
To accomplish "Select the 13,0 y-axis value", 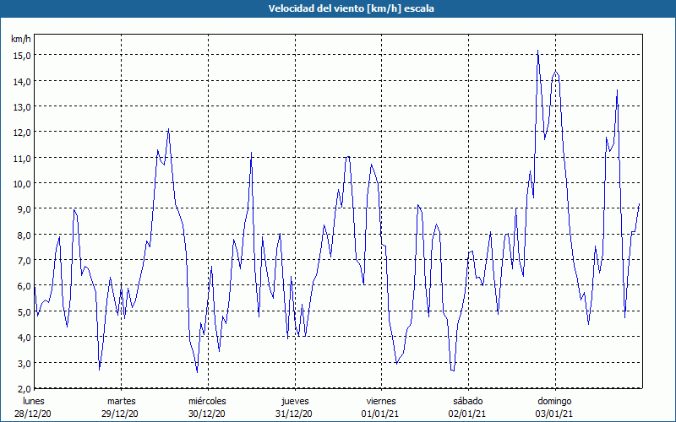I will point(22,106).
